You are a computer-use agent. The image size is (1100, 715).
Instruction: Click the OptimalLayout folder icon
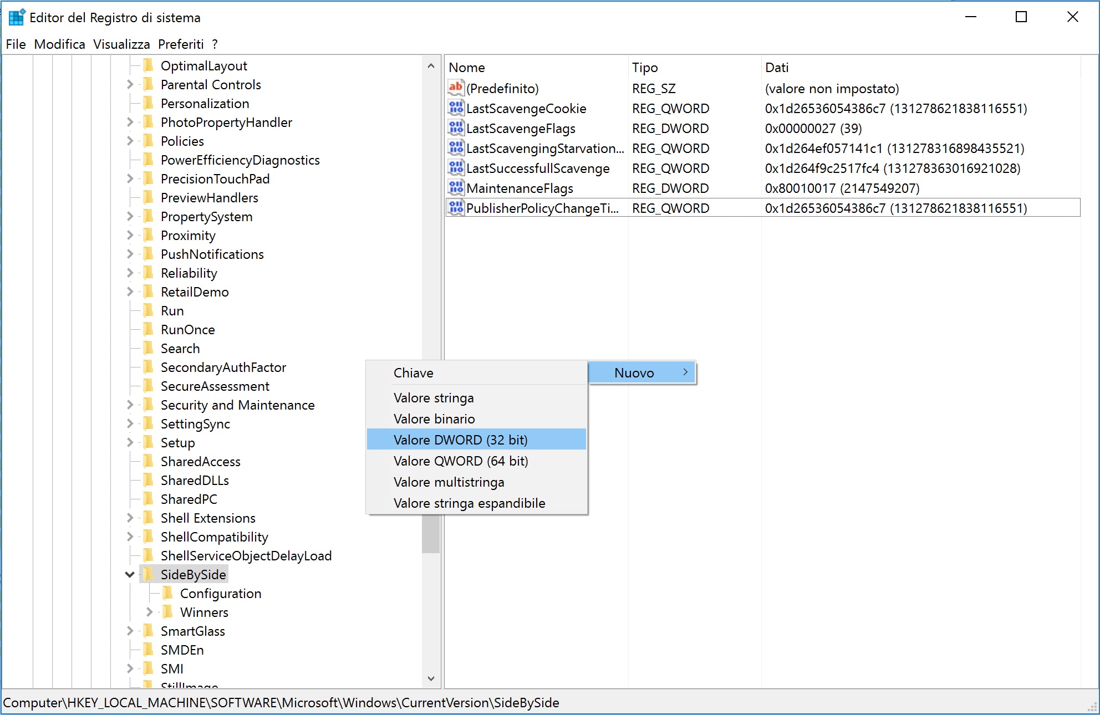click(x=148, y=66)
